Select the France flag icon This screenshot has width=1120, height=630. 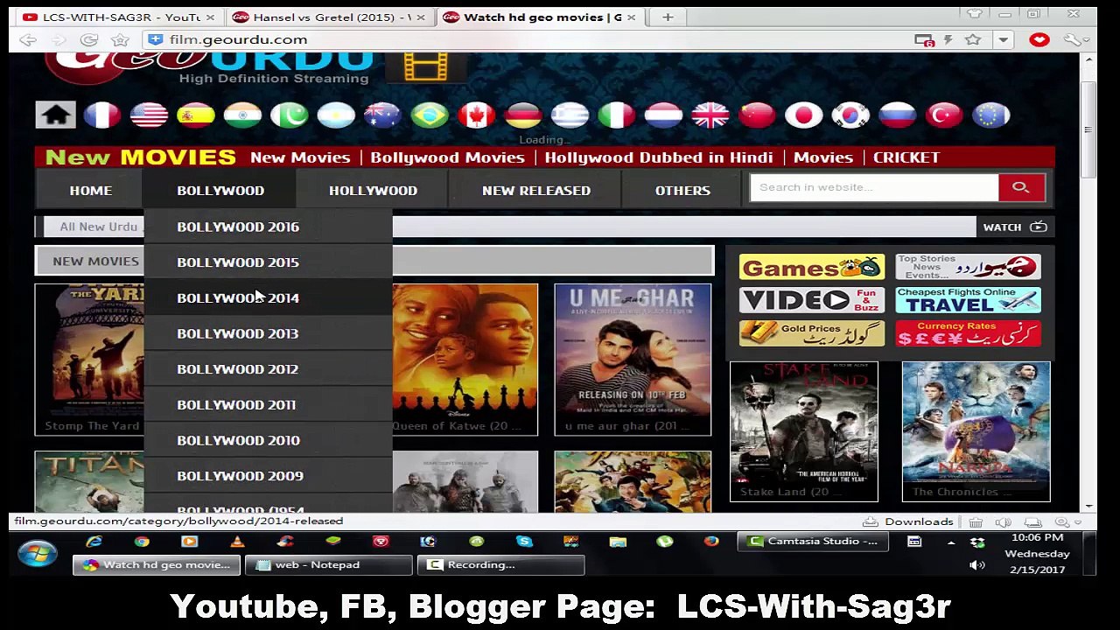(x=102, y=115)
